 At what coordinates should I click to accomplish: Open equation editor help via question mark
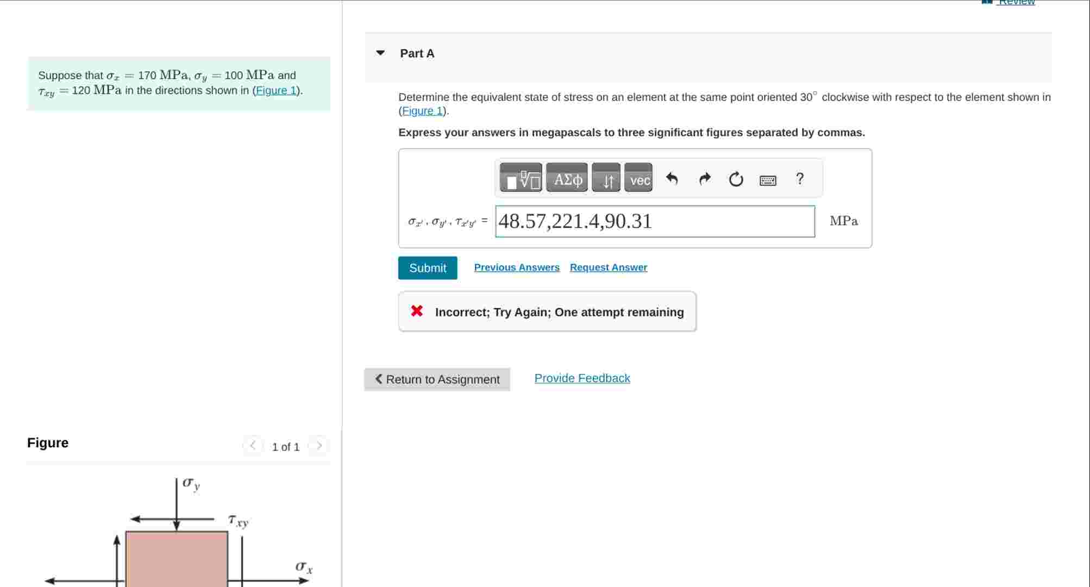(799, 178)
